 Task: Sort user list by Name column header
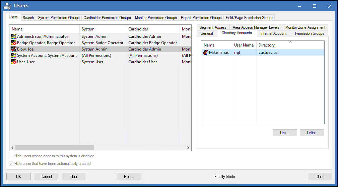click(45, 29)
